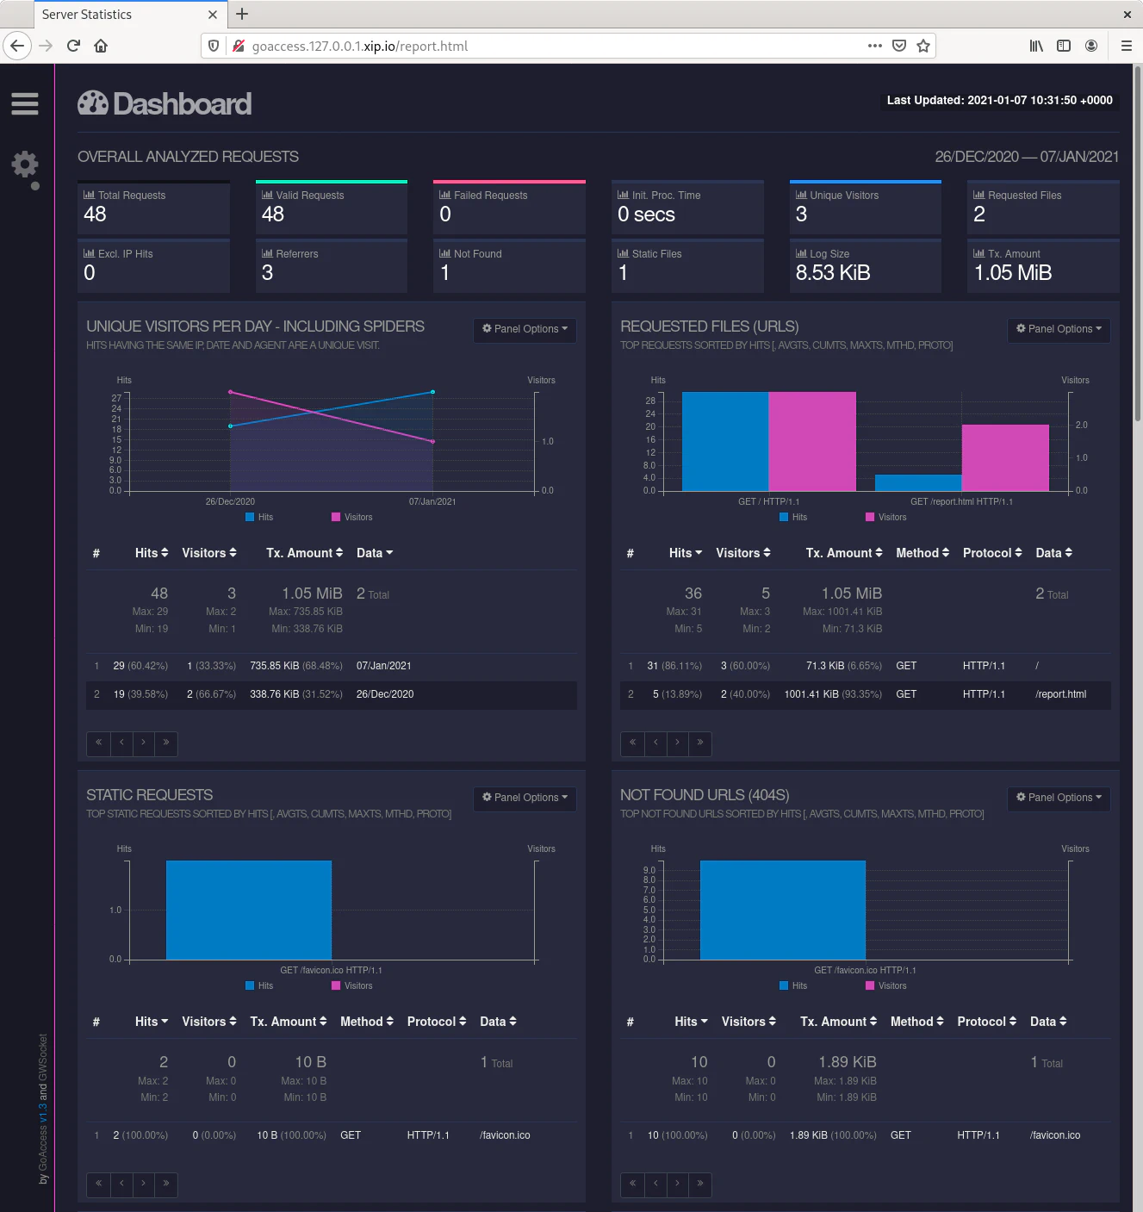1143x1212 pixels.
Task: Open the Firefox application menu
Action: click(1126, 46)
